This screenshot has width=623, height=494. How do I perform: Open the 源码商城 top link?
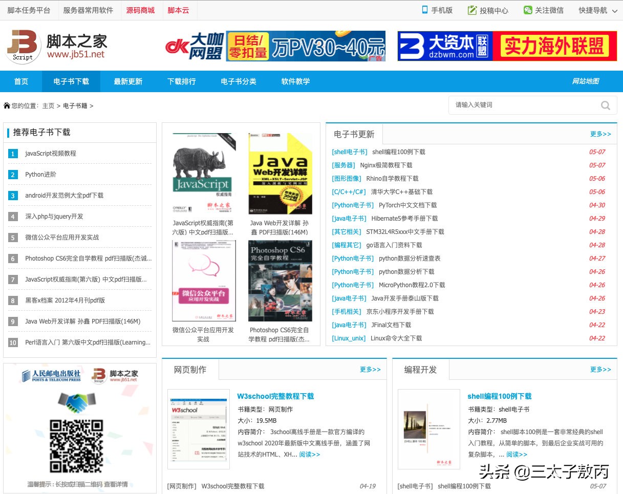[x=140, y=10]
